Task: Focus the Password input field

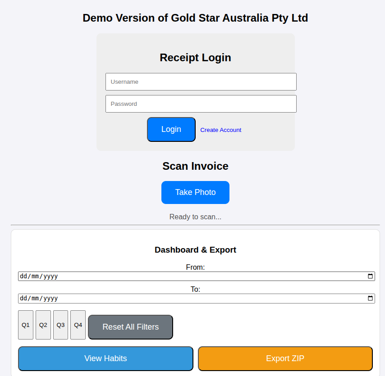Action: [201, 104]
